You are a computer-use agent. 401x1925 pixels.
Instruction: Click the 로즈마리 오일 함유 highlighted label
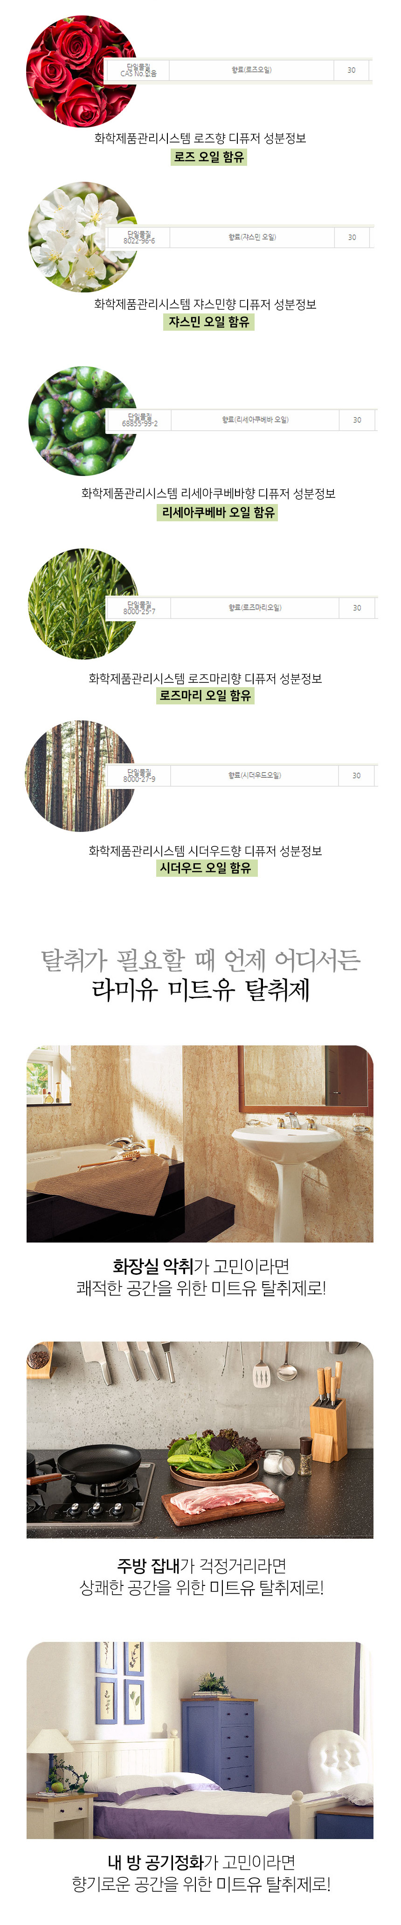206,696
